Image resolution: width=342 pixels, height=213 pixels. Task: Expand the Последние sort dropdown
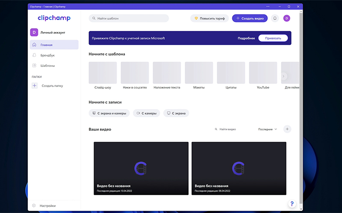[268, 129]
